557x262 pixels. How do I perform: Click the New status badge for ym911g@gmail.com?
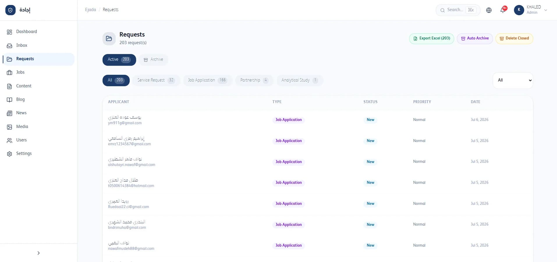[370, 120]
